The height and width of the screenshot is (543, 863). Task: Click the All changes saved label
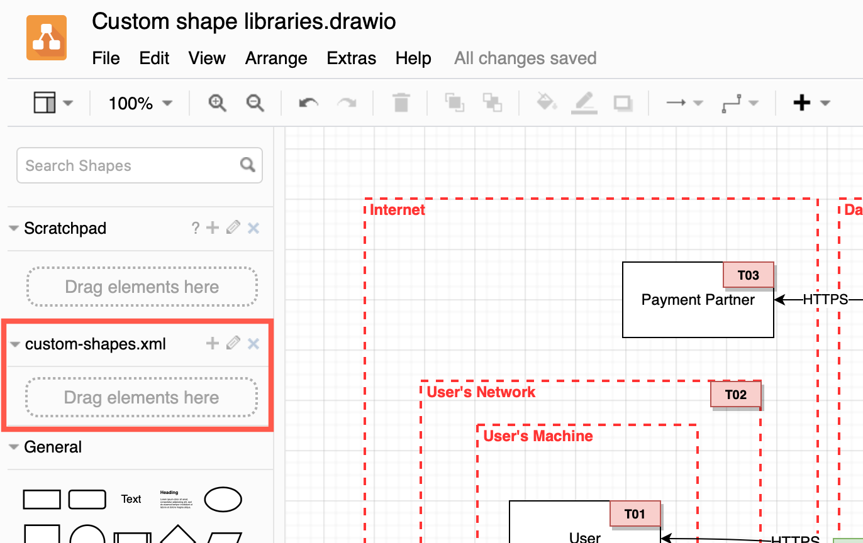click(x=525, y=58)
